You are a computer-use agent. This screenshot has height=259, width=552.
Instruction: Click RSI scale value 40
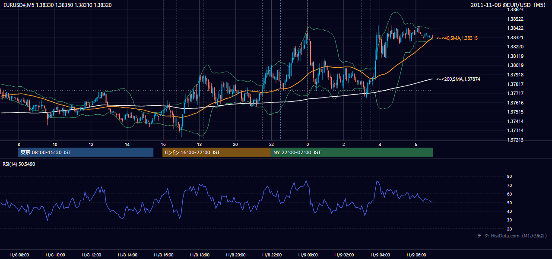pyautogui.click(x=509, y=212)
